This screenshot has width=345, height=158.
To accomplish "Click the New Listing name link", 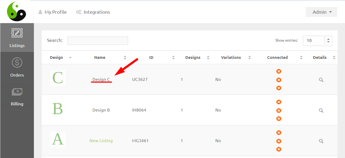I will tap(101, 141).
